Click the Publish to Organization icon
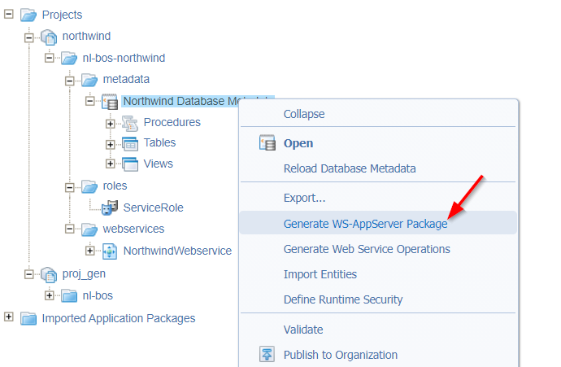This screenshot has height=367, width=561. (267, 355)
